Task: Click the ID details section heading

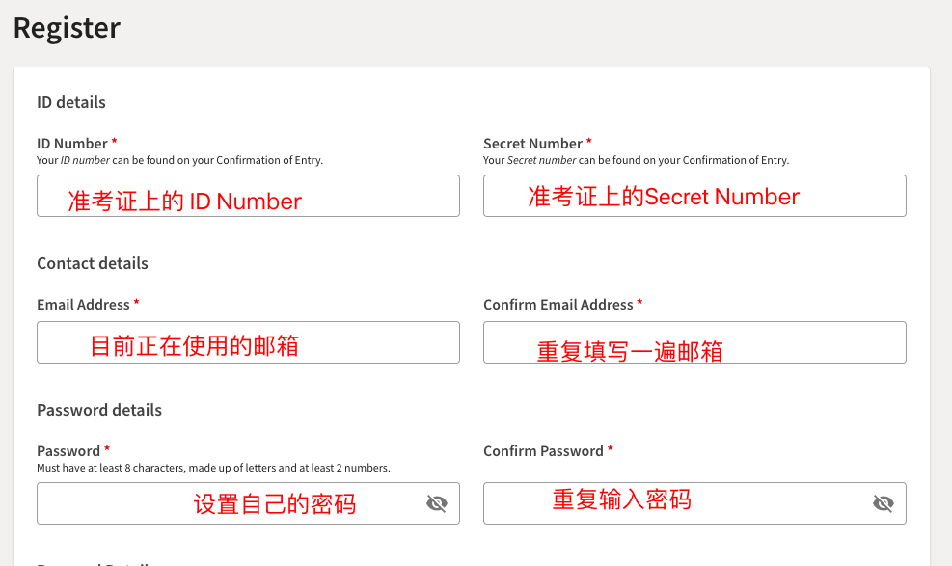Action: click(71, 102)
